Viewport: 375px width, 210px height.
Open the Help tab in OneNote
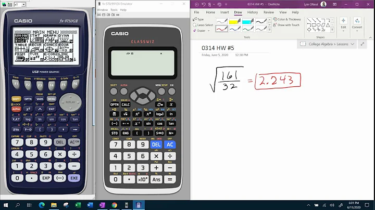tap(295, 12)
